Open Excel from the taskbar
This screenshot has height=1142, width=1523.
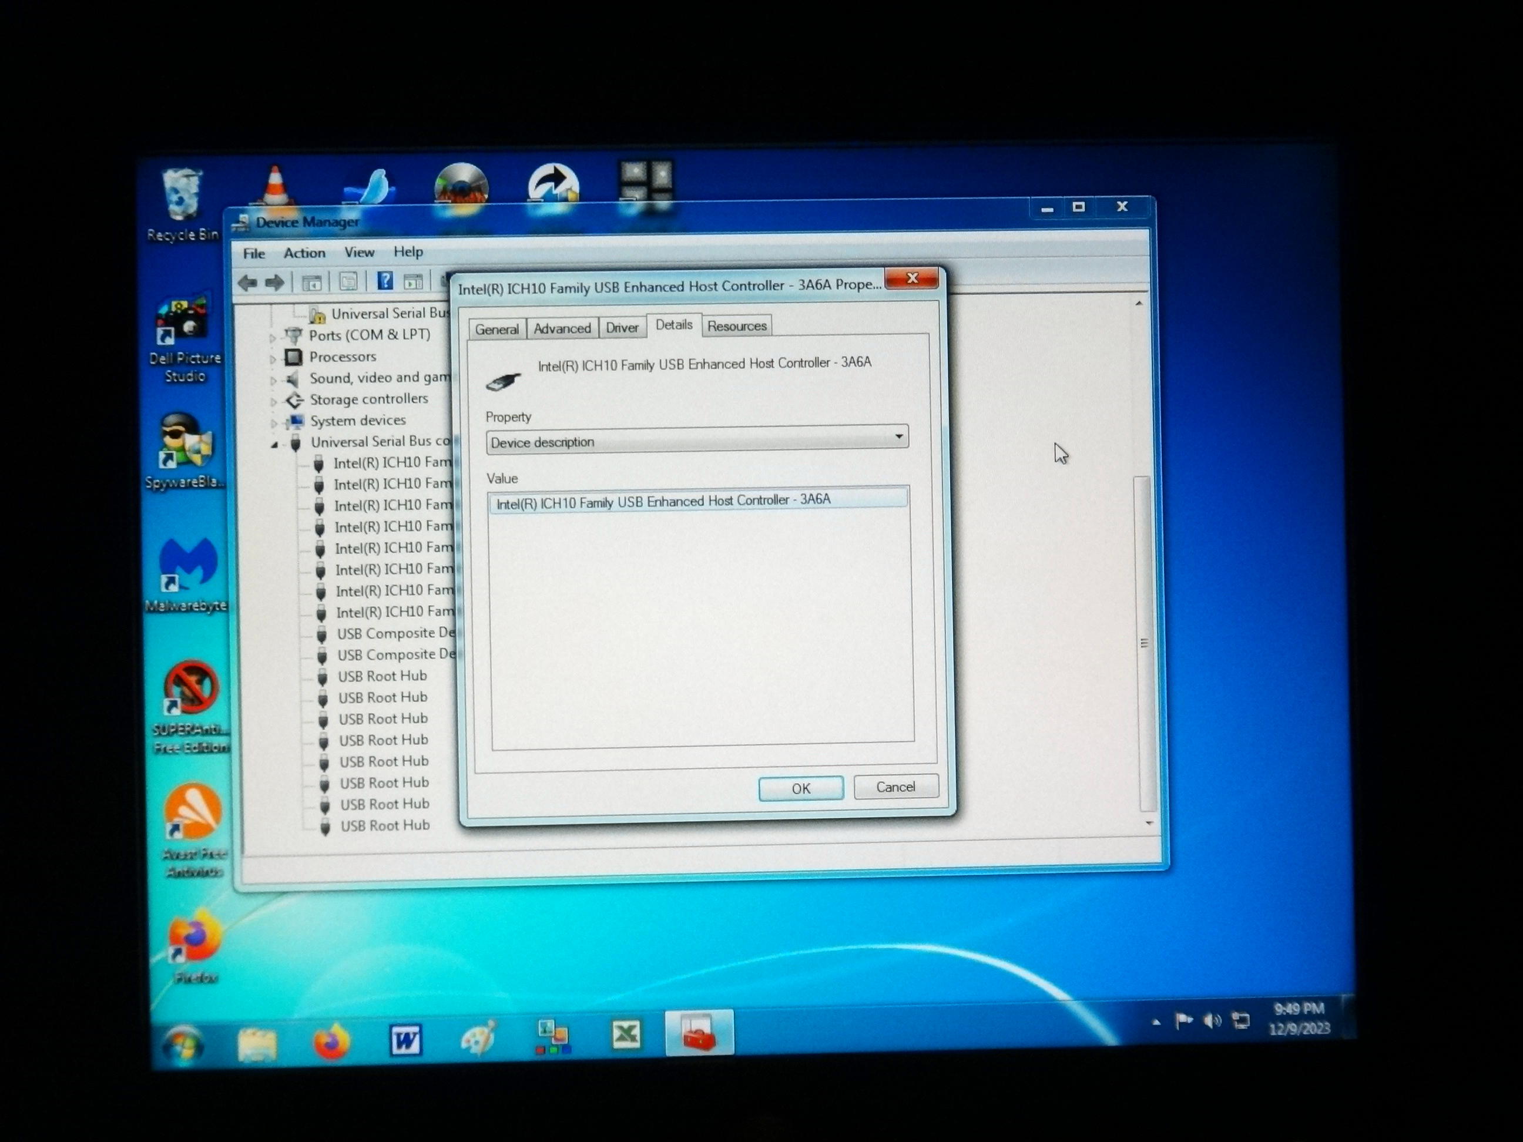click(626, 1034)
